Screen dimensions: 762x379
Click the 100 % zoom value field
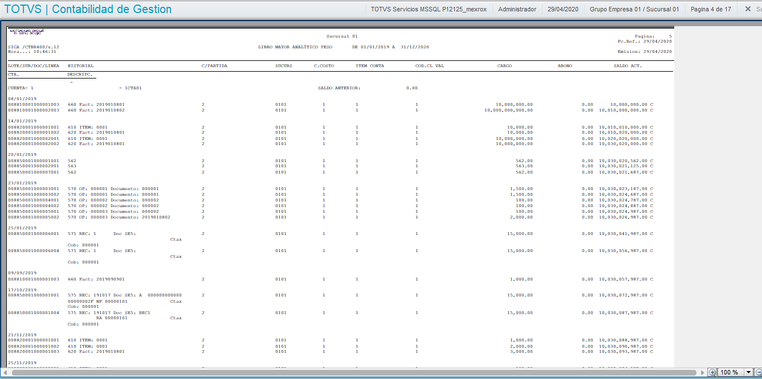(x=731, y=372)
